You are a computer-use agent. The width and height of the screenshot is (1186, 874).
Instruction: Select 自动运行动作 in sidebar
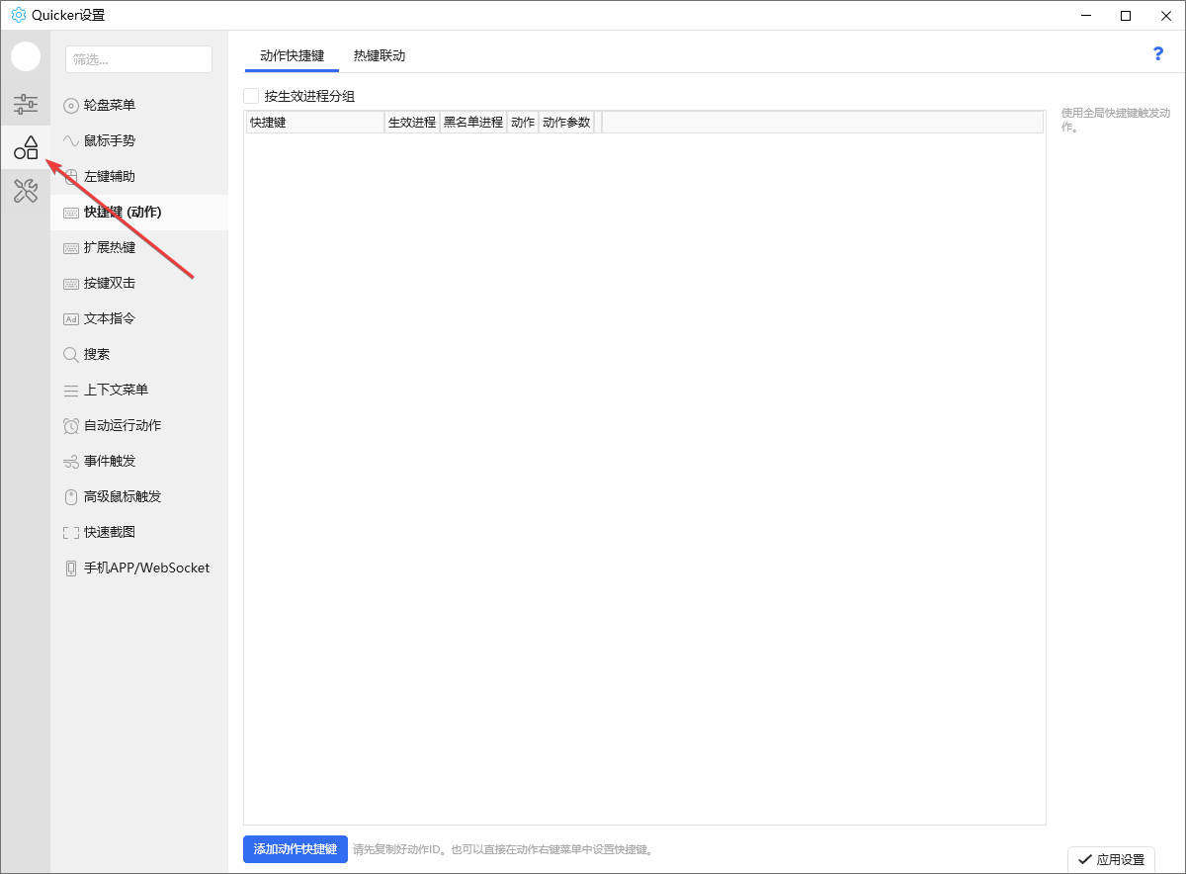[122, 425]
